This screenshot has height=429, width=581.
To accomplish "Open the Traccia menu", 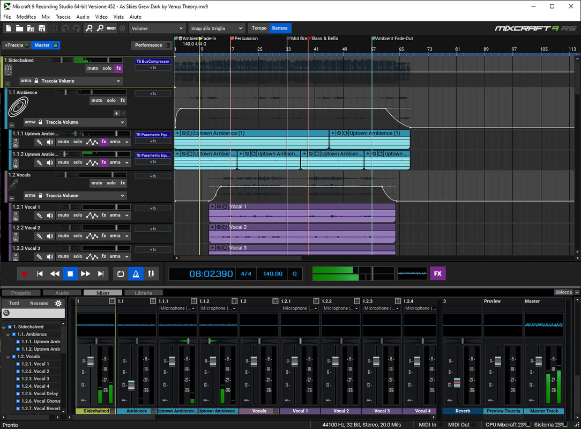I will click(63, 17).
